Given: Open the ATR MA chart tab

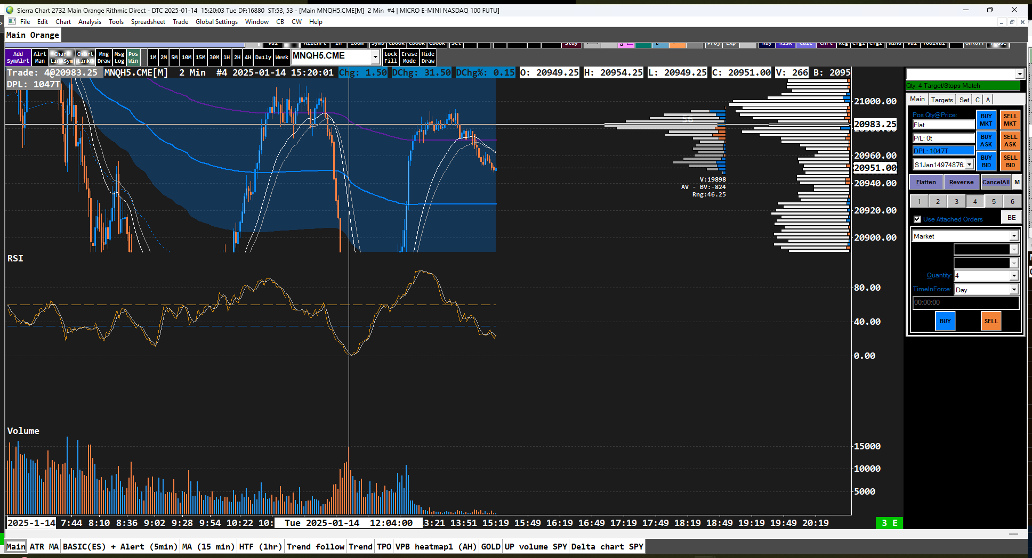Looking at the screenshot, I should point(44,547).
